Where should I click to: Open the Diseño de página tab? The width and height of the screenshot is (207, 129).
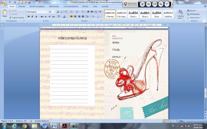[x=37, y=6]
